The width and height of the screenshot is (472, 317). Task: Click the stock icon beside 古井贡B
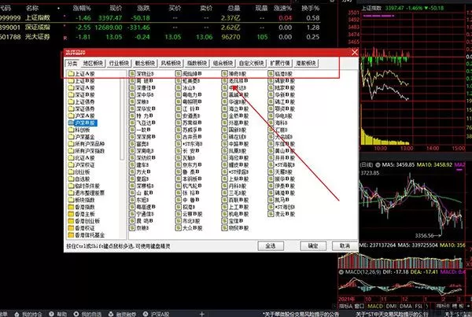pos(179,137)
